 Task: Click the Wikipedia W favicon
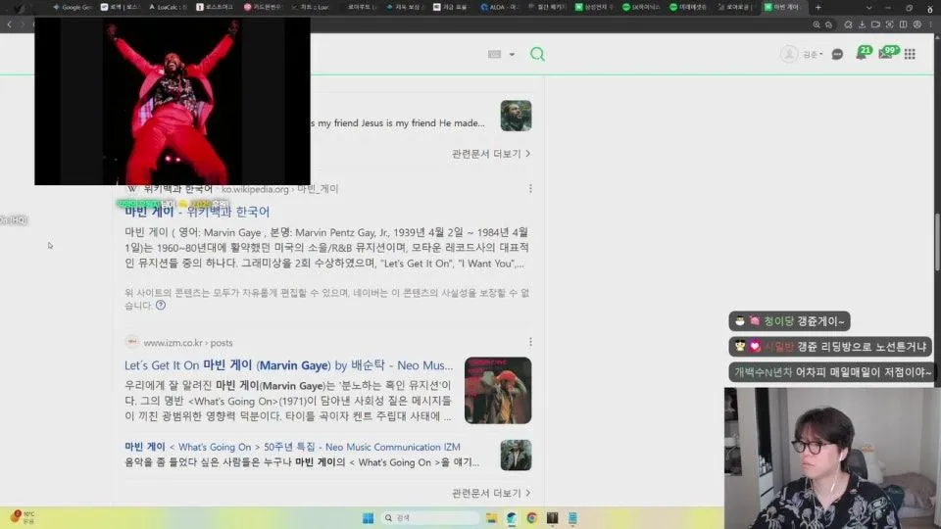tap(131, 189)
